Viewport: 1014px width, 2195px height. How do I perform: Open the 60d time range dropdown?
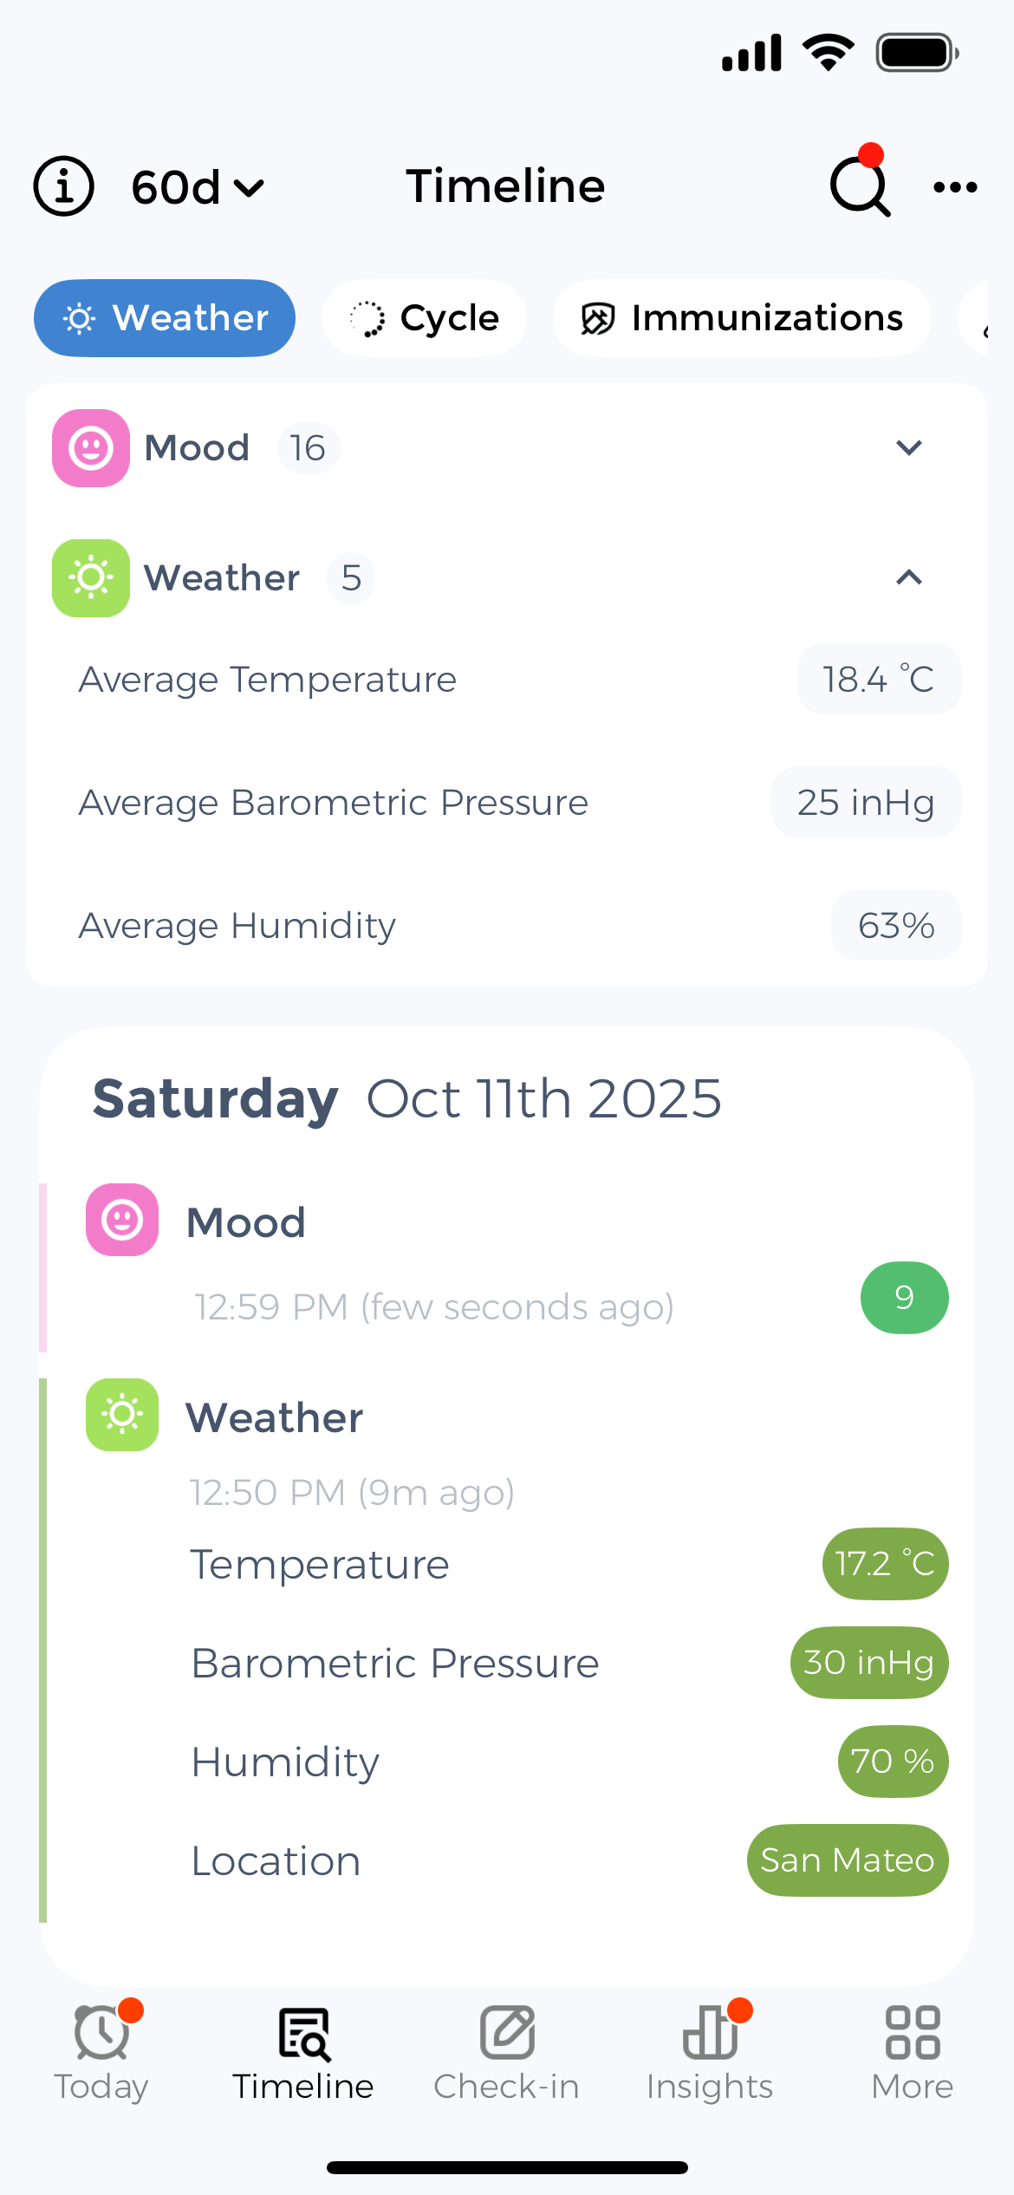pyautogui.click(x=198, y=186)
